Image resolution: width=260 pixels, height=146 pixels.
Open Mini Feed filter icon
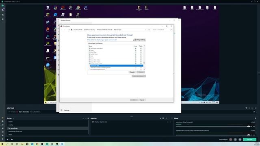click(246, 108)
